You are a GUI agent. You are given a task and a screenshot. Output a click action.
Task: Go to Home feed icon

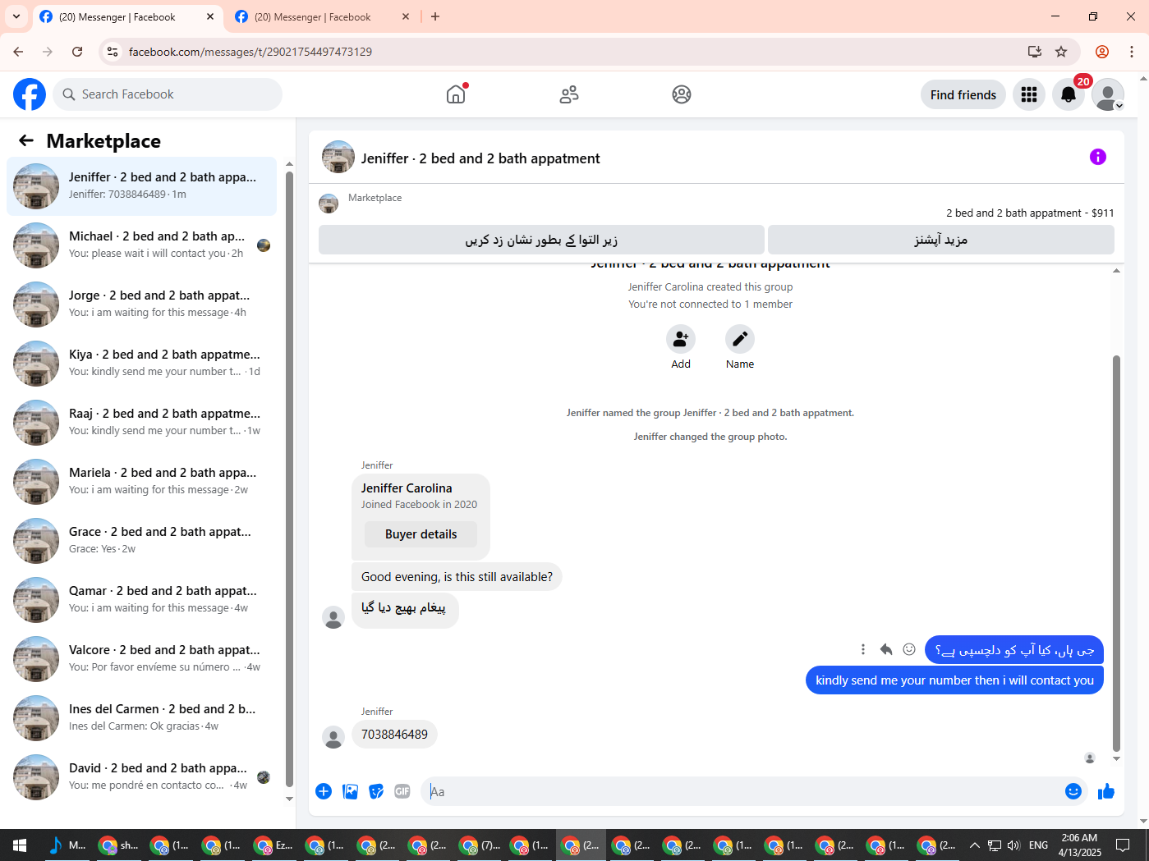click(x=456, y=94)
